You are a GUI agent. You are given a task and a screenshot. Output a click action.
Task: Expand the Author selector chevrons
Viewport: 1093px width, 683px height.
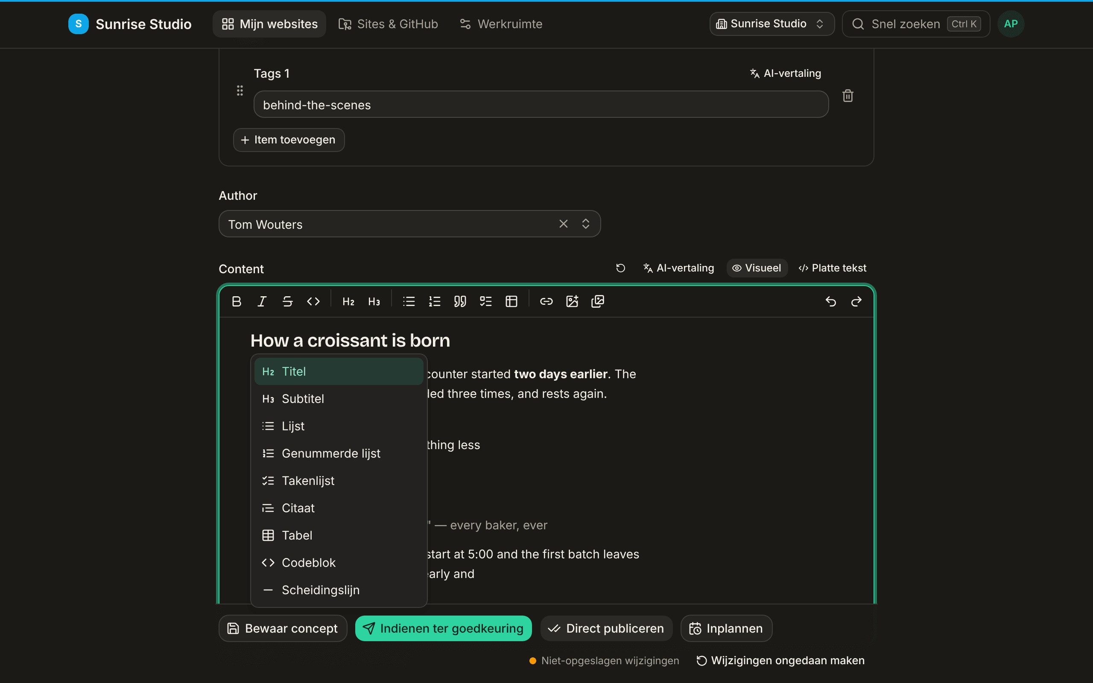click(x=586, y=224)
